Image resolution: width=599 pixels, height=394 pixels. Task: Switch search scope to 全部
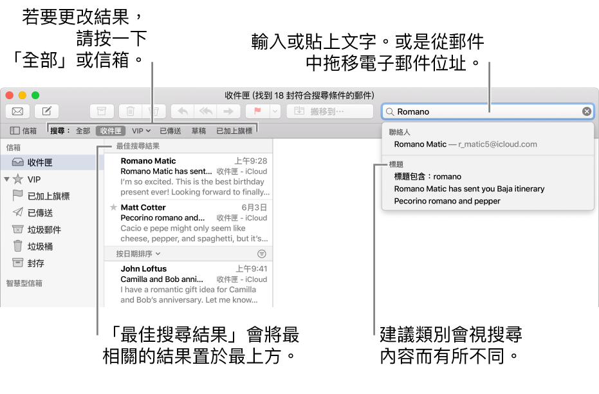84,130
